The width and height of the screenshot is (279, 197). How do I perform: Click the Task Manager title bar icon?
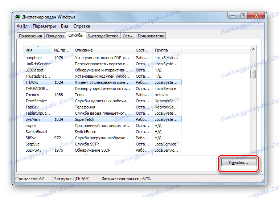pos(17,17)
